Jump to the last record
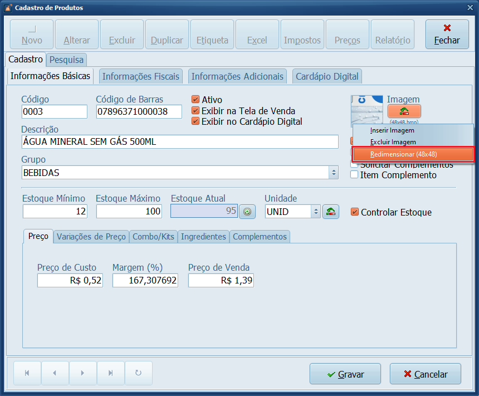This screenshot has width=479, height=396. coord(110,373)
